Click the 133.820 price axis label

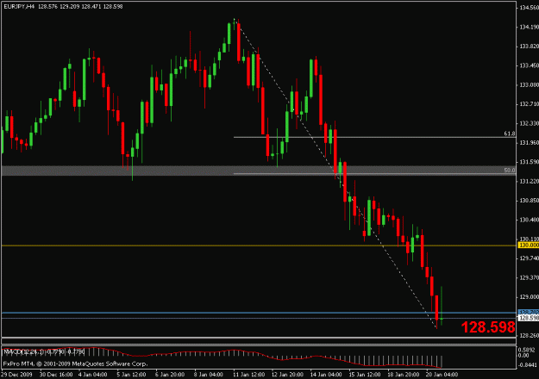tap(529, 46)
